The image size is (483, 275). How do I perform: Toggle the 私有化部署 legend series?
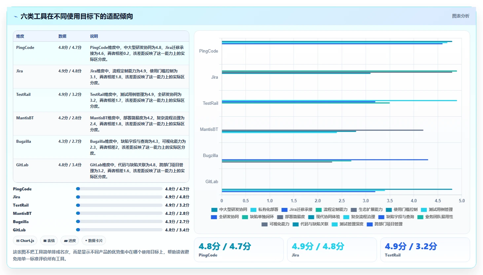(x=264, y=210)
